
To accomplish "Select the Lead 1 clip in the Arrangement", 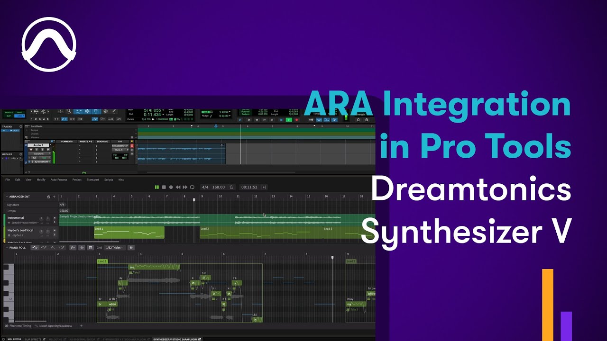I will click(x=129, y=233).
